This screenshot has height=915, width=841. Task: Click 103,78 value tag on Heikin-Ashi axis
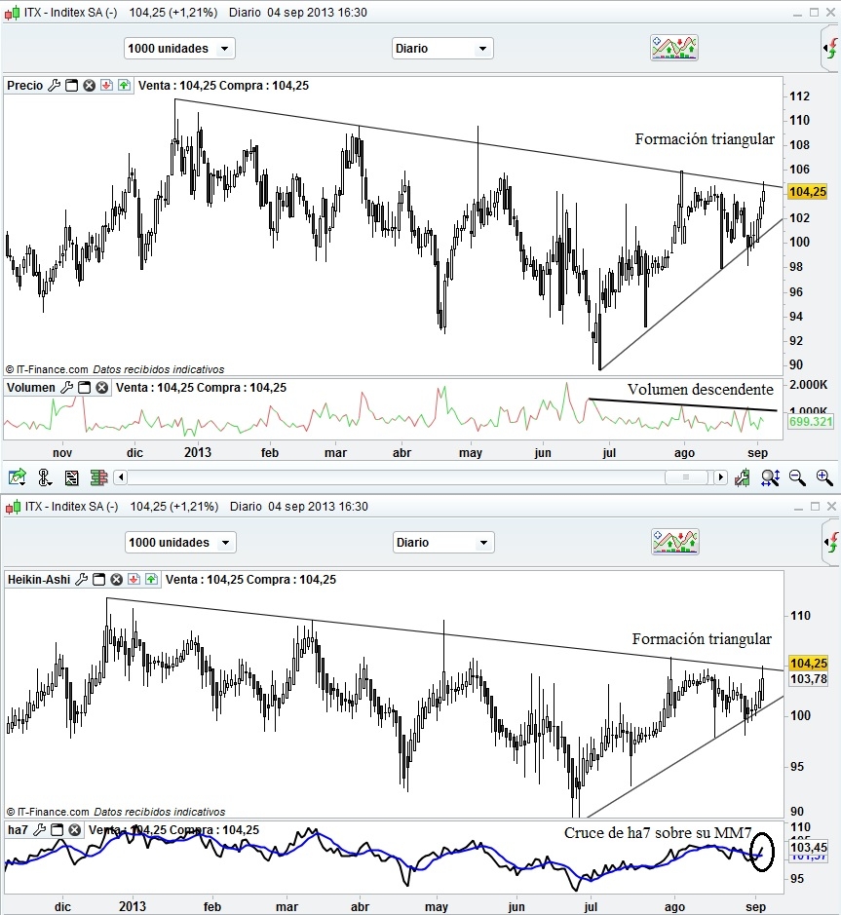point(808,678)
